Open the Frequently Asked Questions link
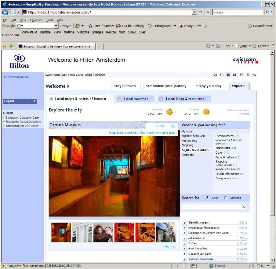The image size is (276, 269). pyautogui.click(x=23, y=122)
